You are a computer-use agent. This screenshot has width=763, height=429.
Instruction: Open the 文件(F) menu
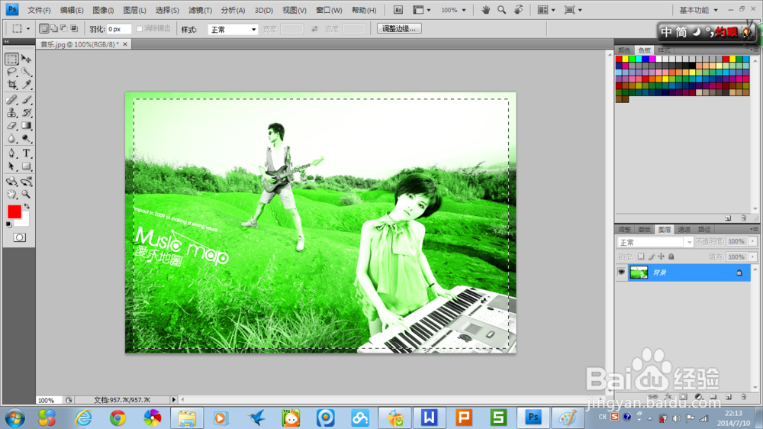pyautogui.click(x=39, y=10)
